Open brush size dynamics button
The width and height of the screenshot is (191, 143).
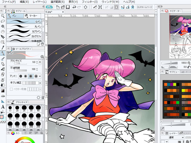coord(40,62)
